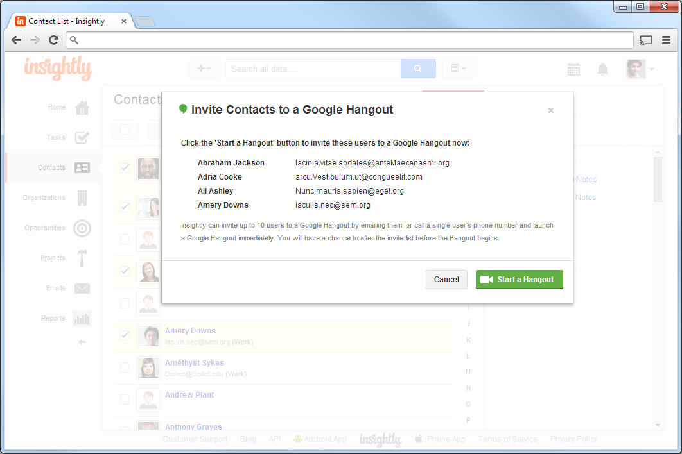Viewport: 682px width, 454px height.
Task: Check the Andrew Plant checkbox
Action: pyautogui.click(x=125, y=399)
